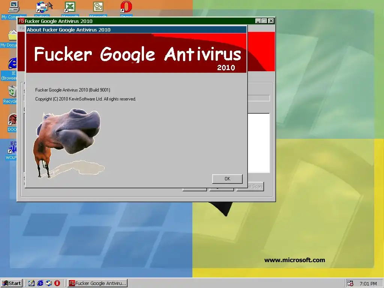
Task: Launch Internet Explorer from quick launch
Action: [x=40, y=283]
